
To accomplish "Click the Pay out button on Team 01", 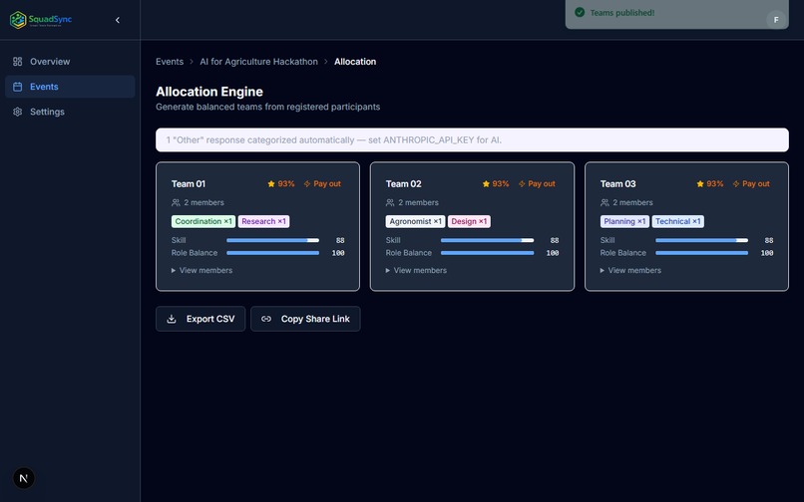I will [322, 184].
